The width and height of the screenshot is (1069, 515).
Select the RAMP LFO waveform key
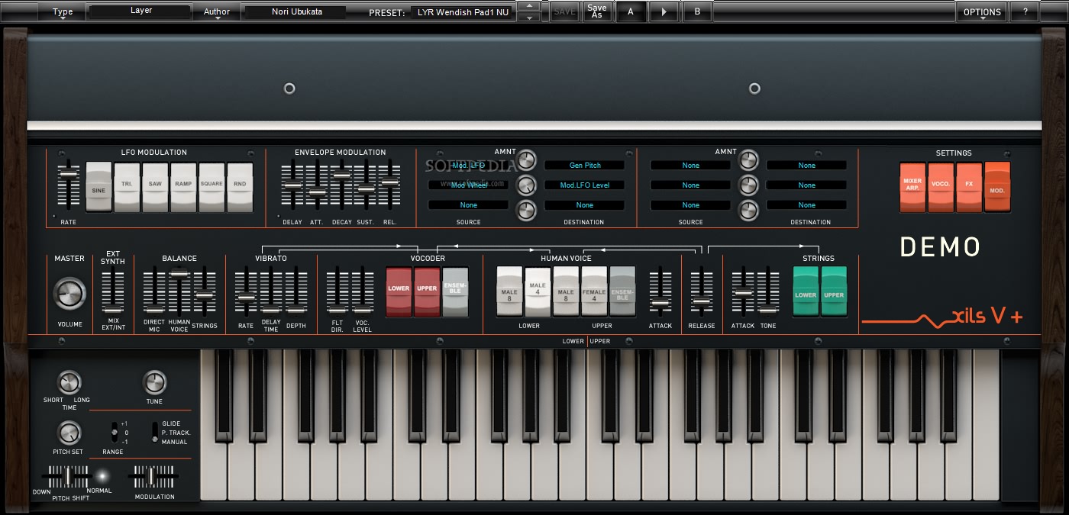183,186
